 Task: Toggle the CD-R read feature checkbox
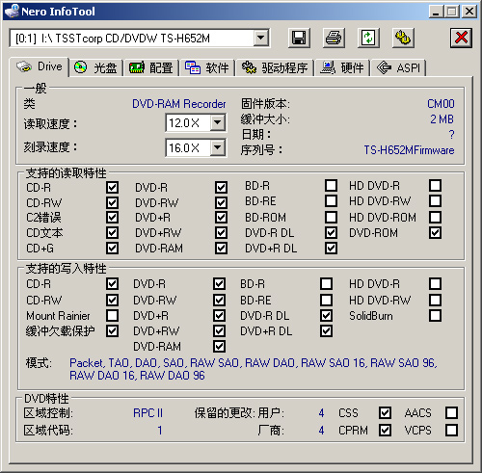[112, 187]
